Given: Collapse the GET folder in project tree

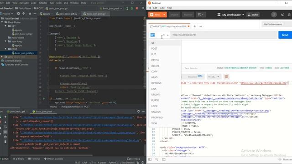Looking at the screenshot, I should [5, 26].
